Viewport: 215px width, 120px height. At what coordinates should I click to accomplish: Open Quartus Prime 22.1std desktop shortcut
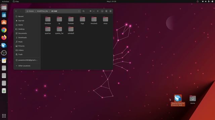(178, 100)
